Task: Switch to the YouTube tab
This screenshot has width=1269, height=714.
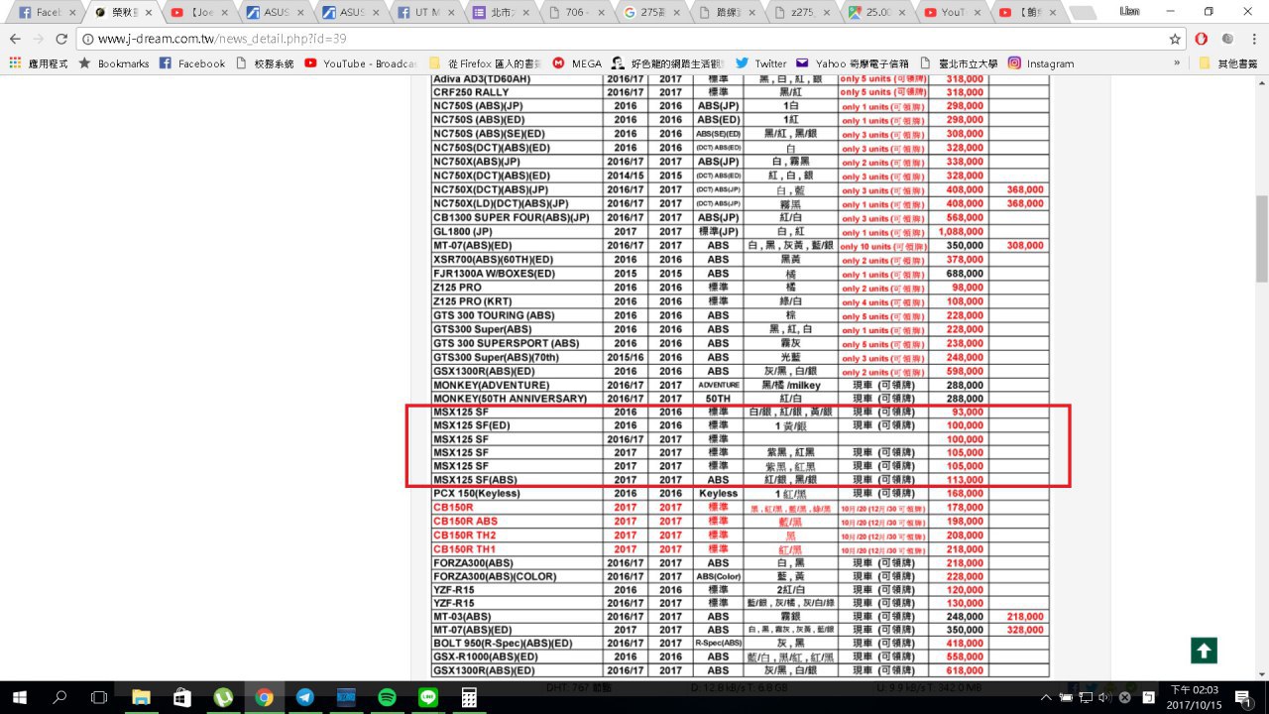Action: click(x=949, y=13)
